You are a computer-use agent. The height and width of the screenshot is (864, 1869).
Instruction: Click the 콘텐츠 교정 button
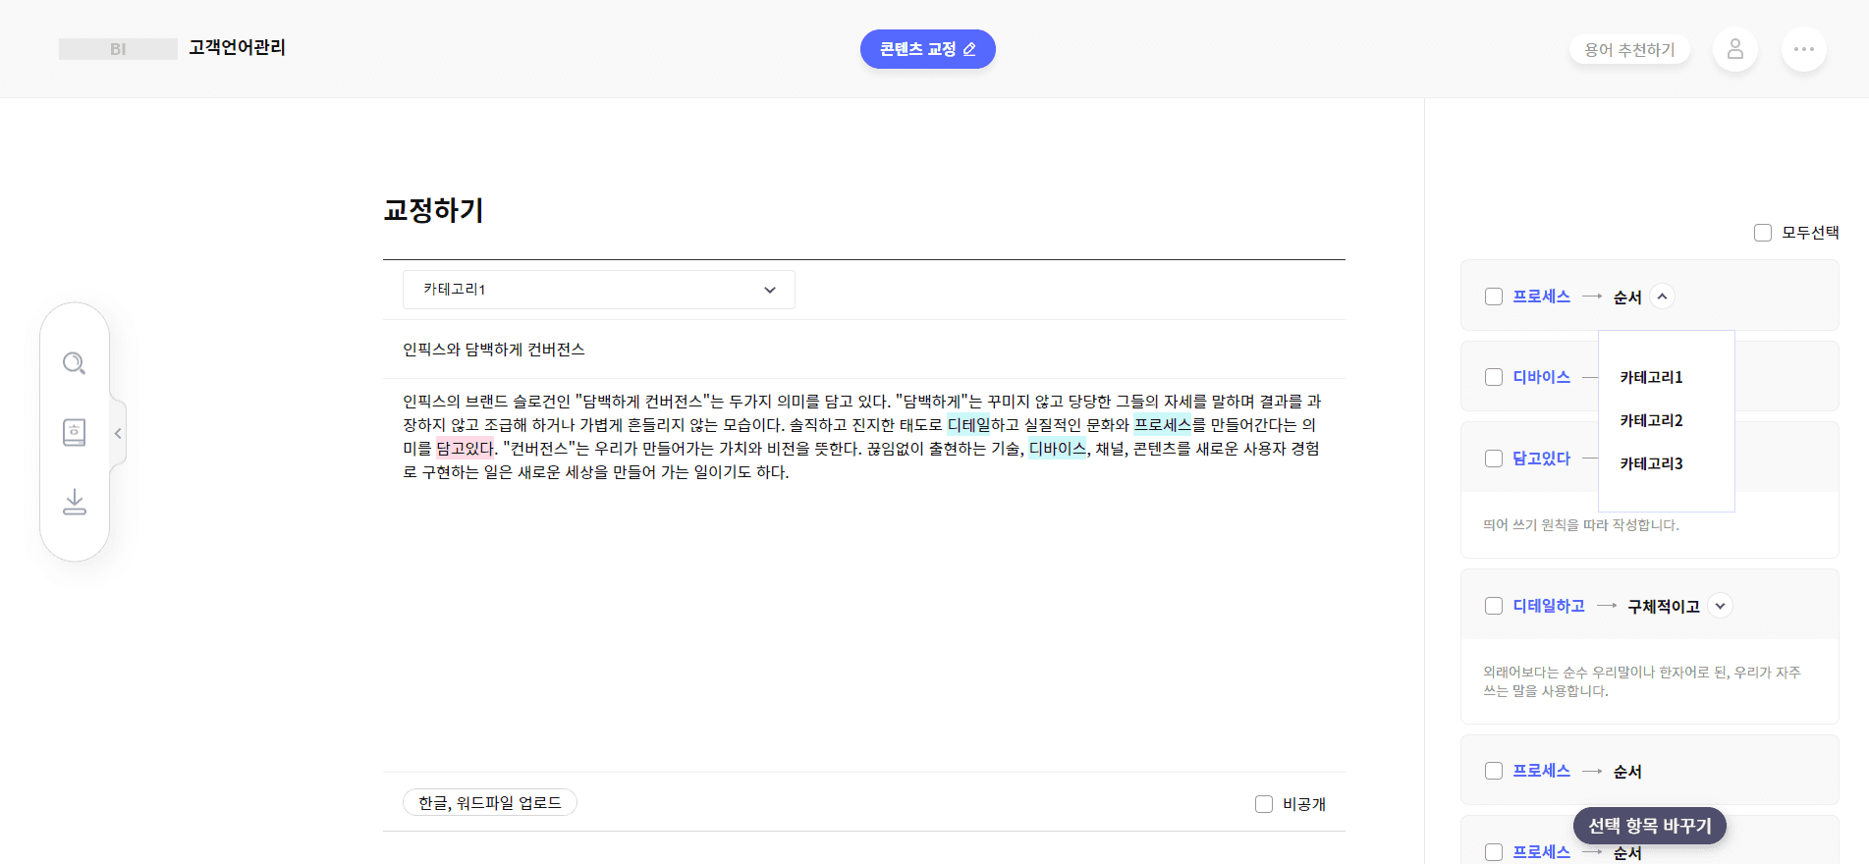(928, 49)
